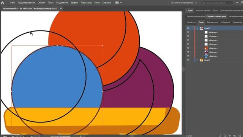
Task: Click the vertical scrollbar of the canvas
Action: [x=183, y=69]
